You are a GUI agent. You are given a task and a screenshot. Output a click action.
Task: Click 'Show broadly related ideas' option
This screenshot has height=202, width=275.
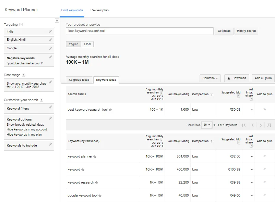pos(25,125)
